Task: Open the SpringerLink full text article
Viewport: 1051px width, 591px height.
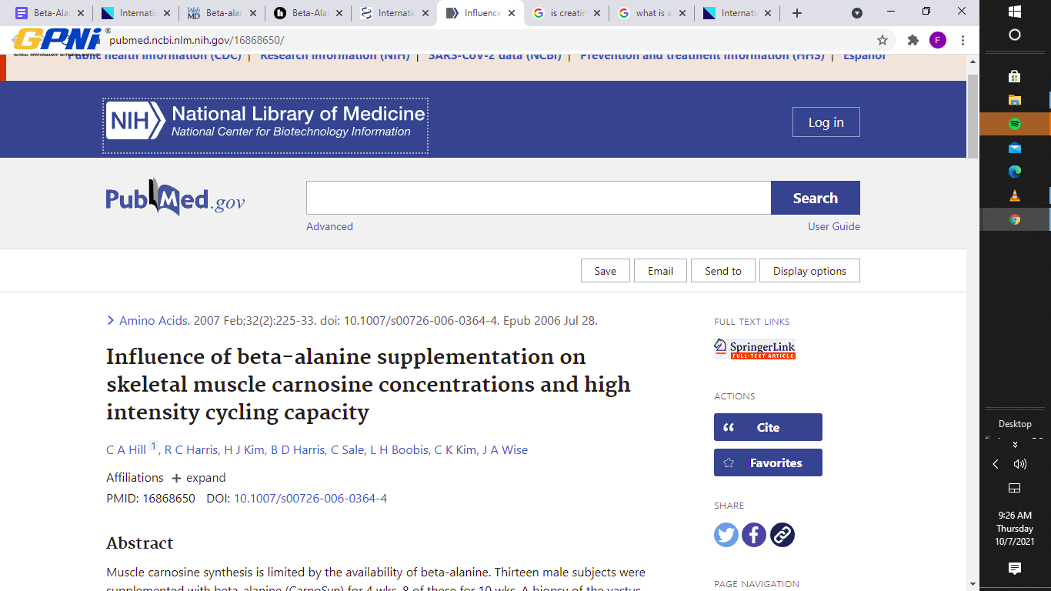Action: point(755,349)
